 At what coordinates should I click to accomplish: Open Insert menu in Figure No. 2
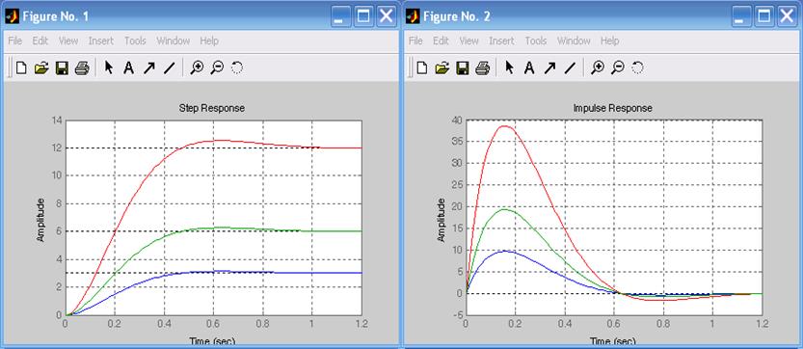click(501, 40)
